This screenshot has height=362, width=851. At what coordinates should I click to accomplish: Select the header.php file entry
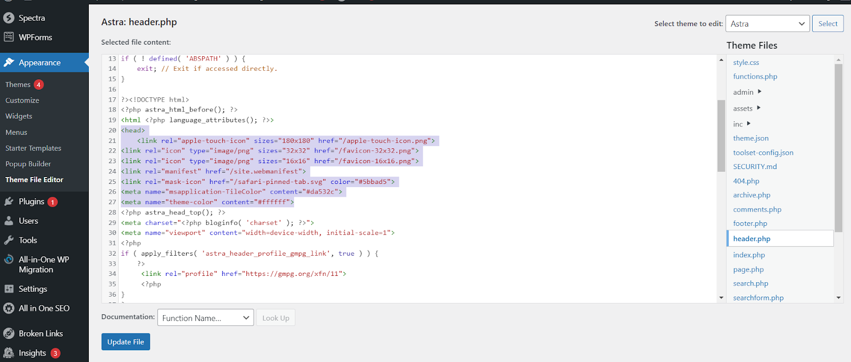780,239
